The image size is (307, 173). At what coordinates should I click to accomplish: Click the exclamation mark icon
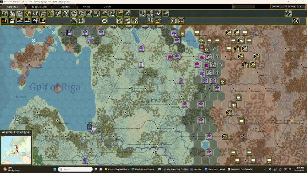173,21
